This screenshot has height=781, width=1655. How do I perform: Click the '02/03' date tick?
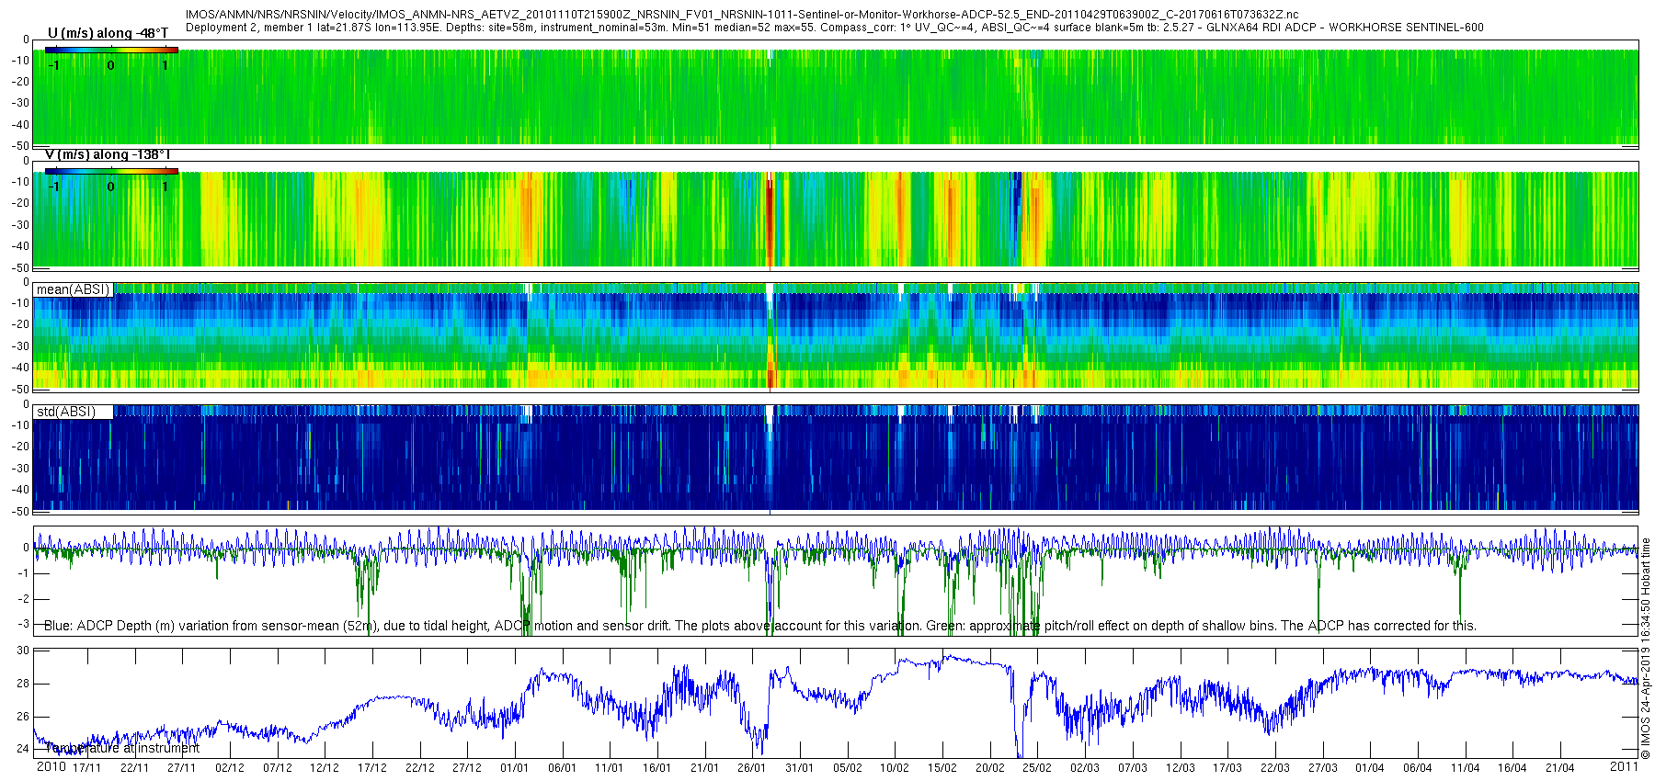pos(1085,768)
